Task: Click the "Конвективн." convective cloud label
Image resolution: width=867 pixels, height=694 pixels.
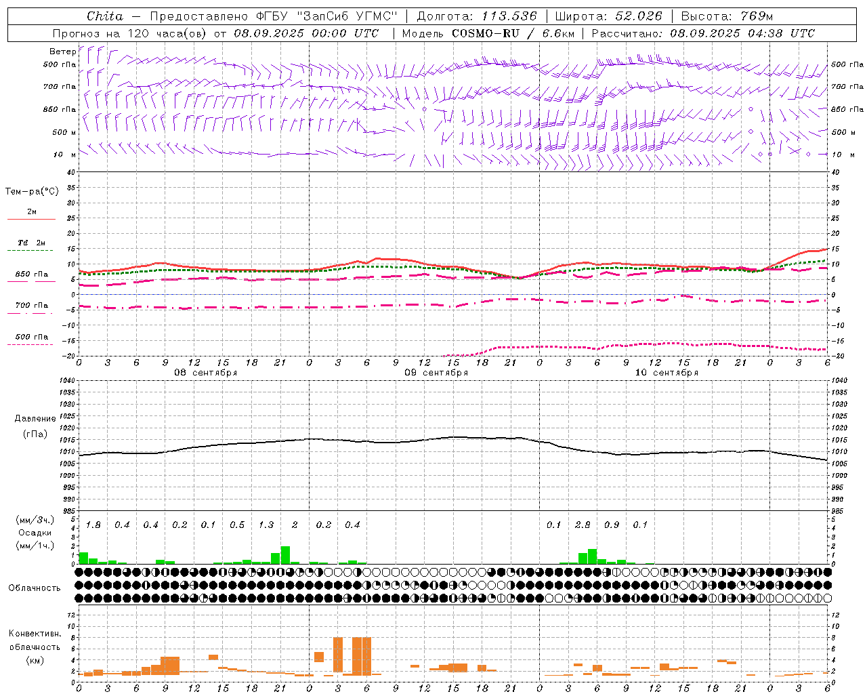Action: click(35, 634)
